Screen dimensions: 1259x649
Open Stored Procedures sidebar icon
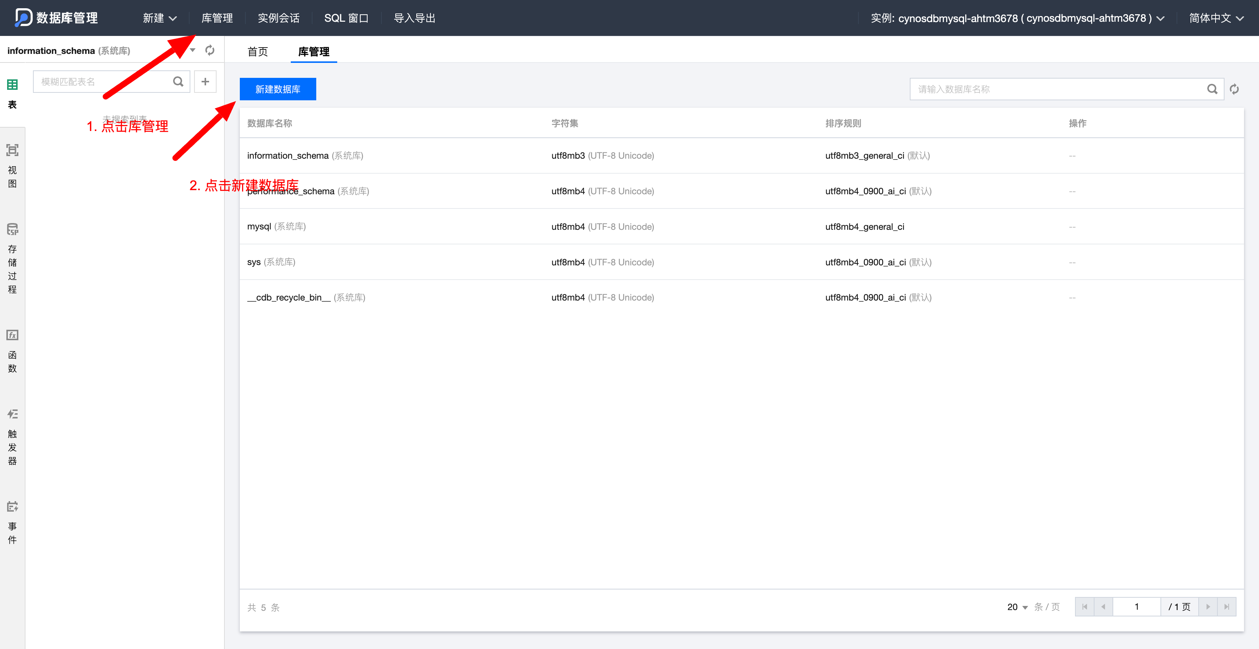coord(12,229)
